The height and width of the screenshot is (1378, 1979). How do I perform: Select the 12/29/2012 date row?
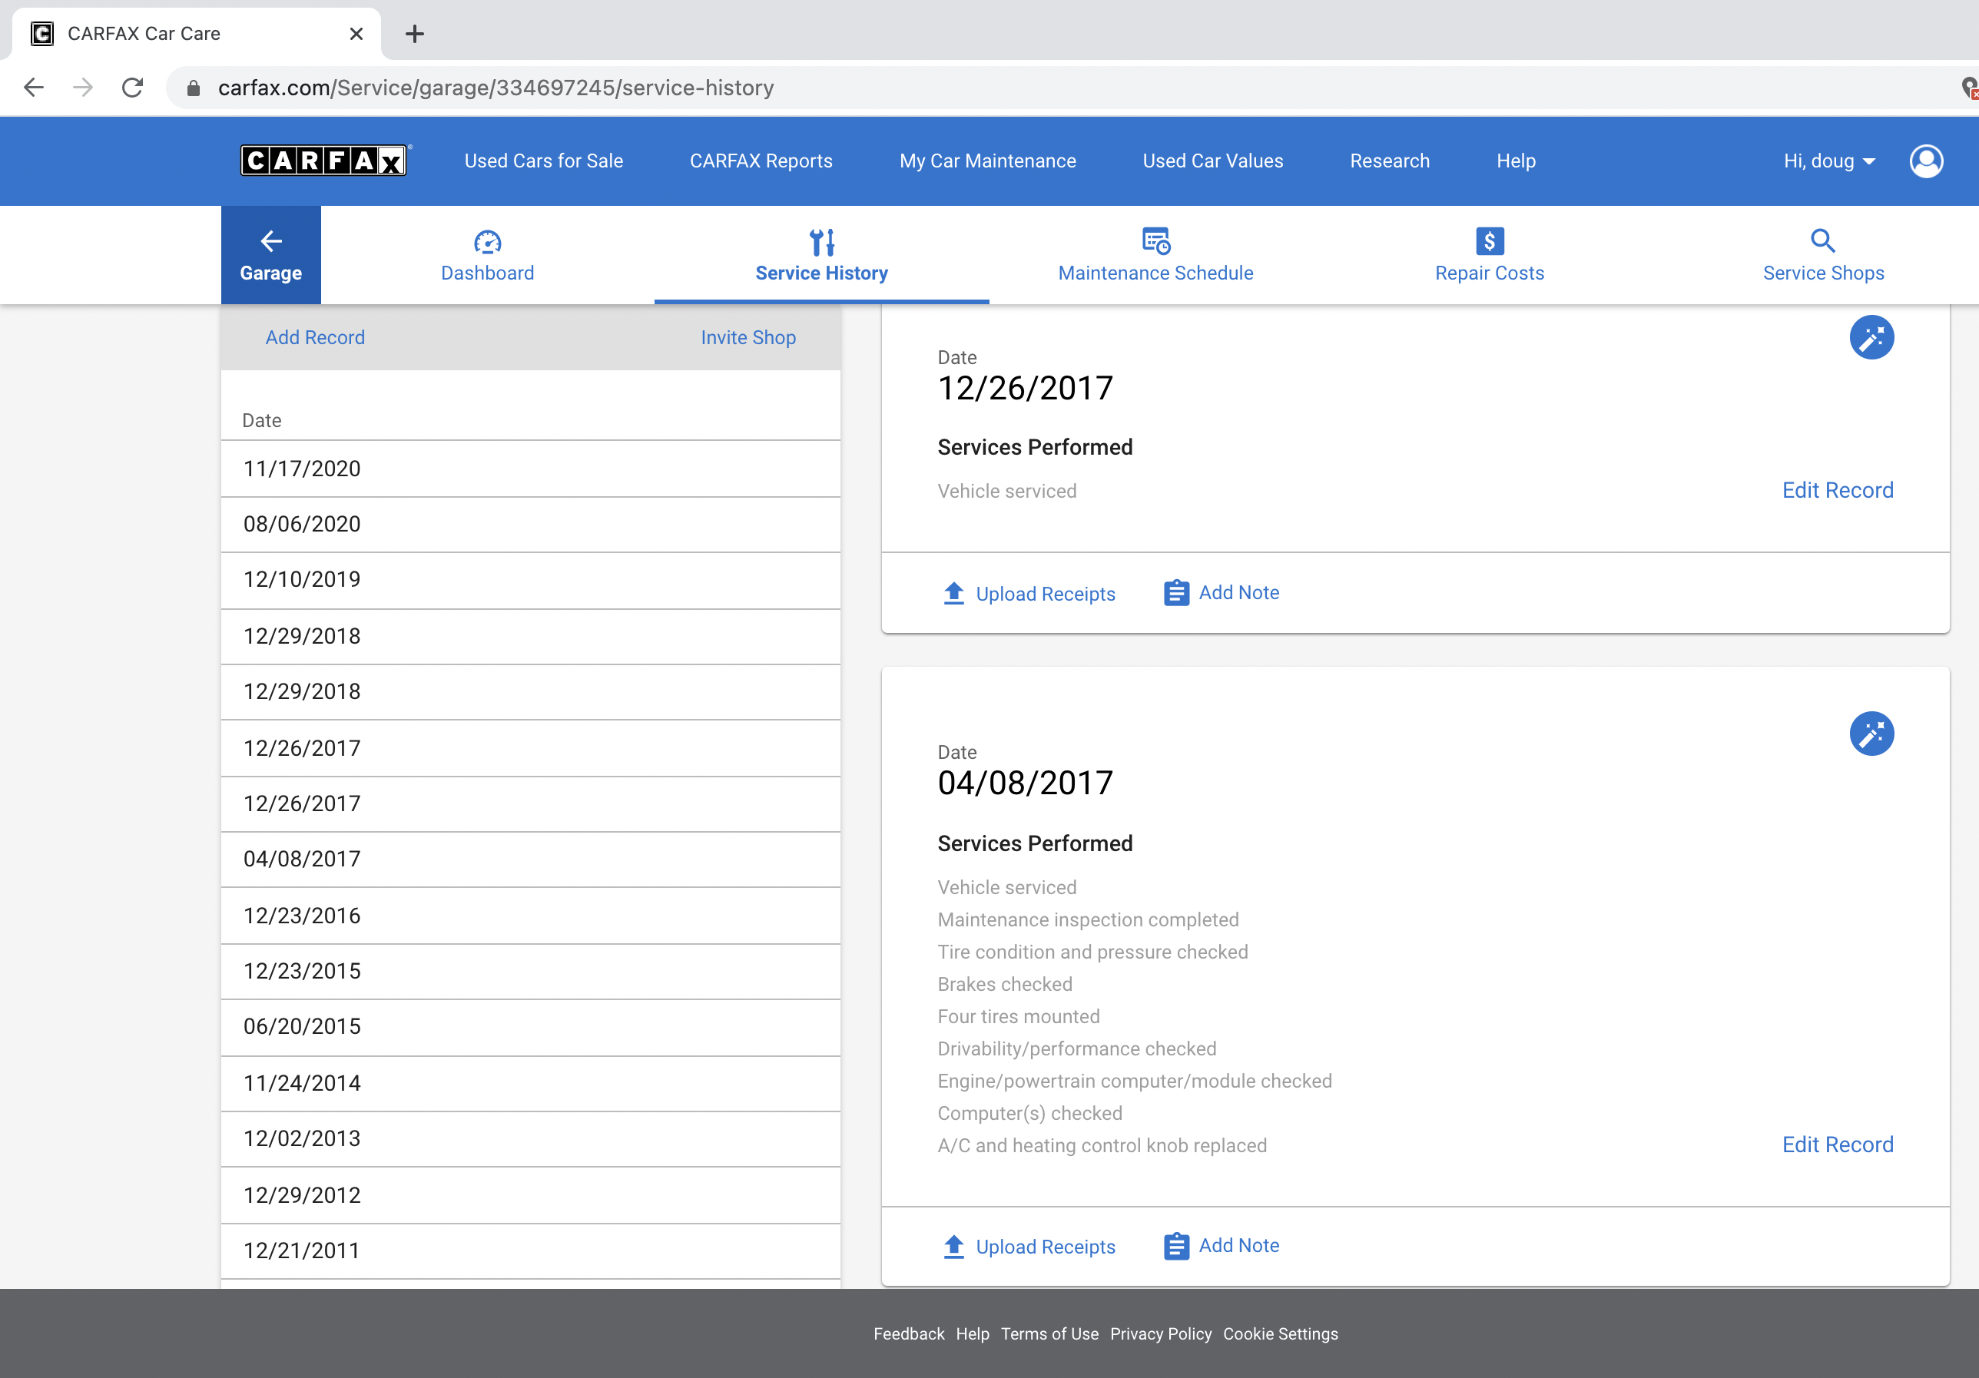[x=531, y=1196]
